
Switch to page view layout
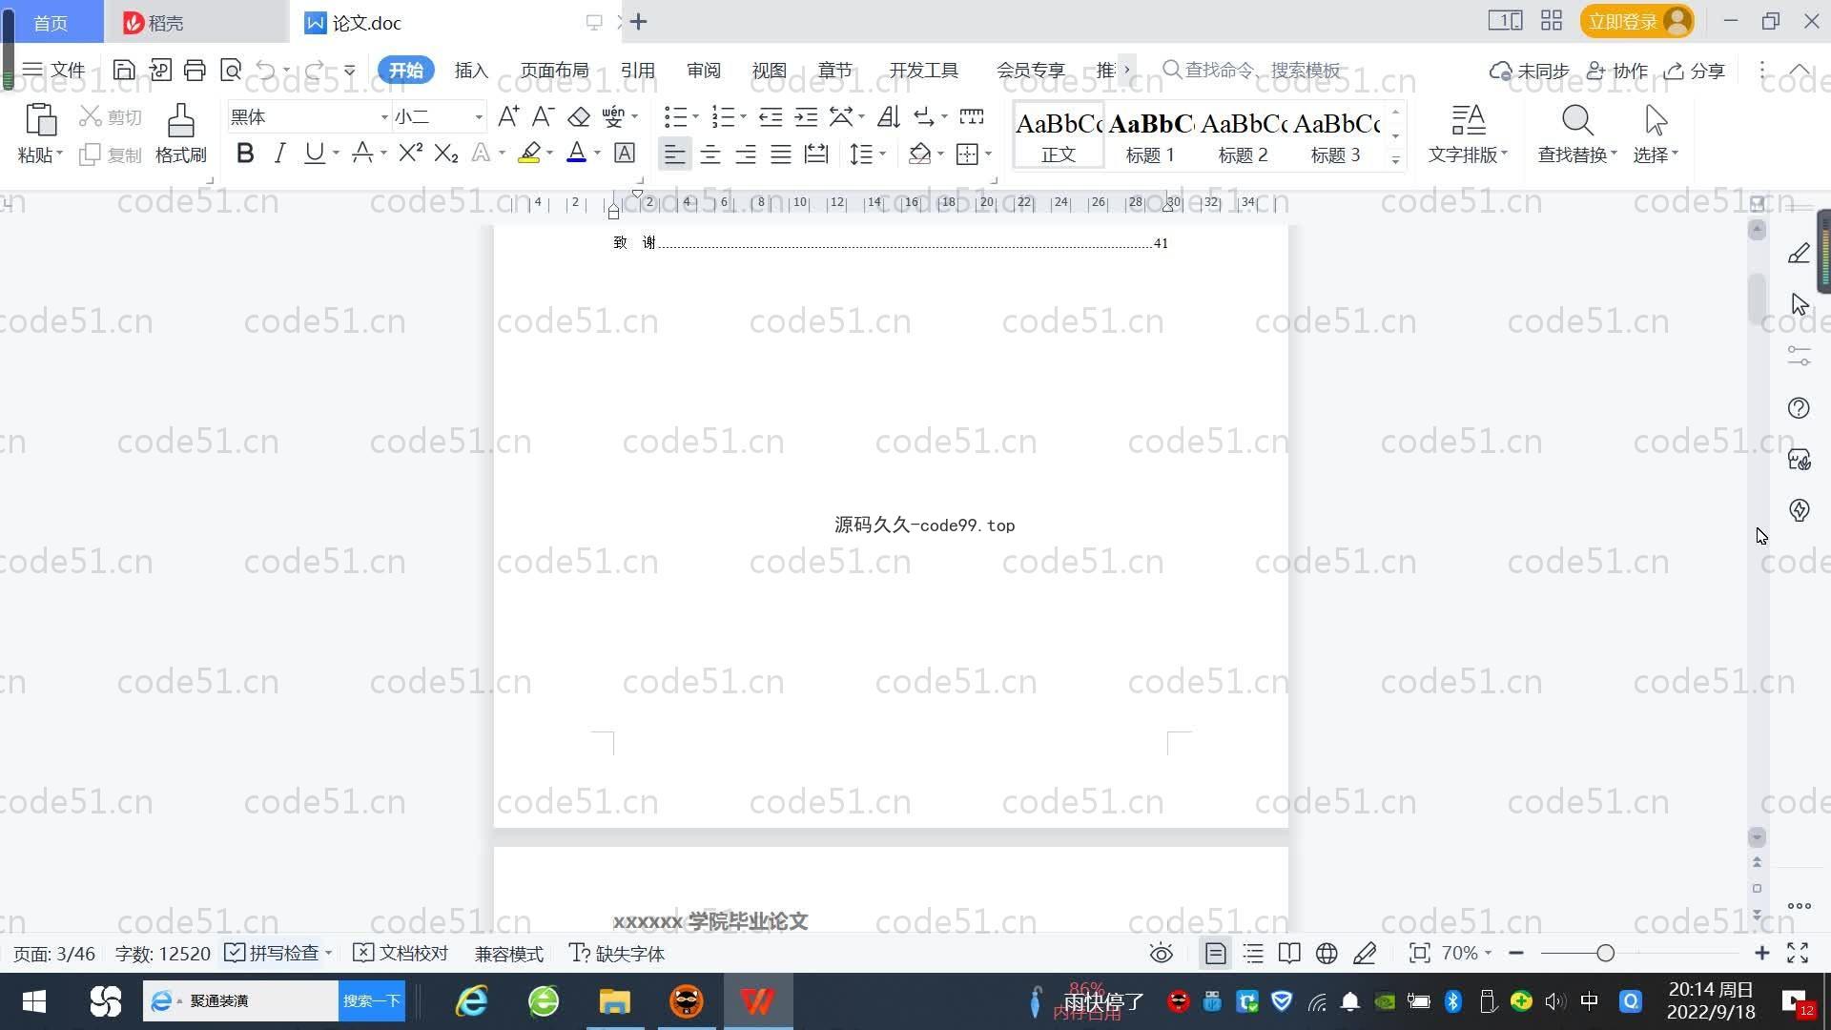1215,954
